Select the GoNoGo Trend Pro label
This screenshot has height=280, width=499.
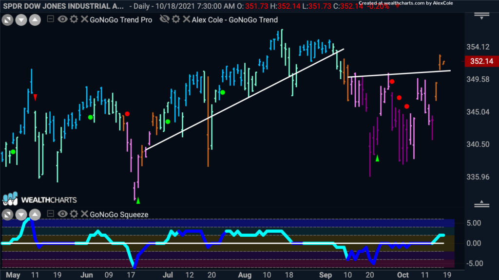pyautogui.click(x=121, y=19)
